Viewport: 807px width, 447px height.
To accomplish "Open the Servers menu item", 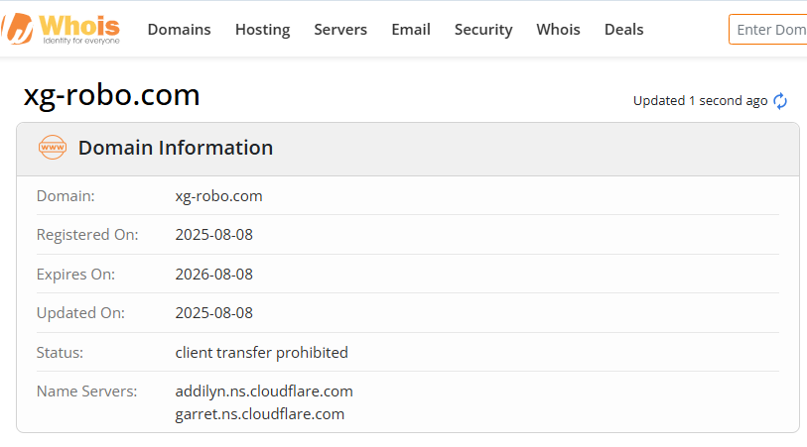I will [x=340, y=30].
